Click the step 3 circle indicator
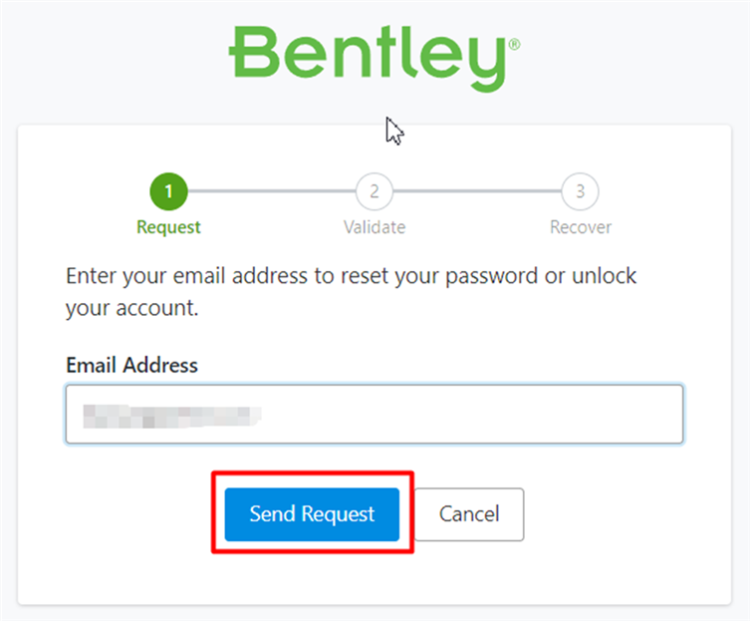This screenshot has width=750, height=621. pos(581,191)
